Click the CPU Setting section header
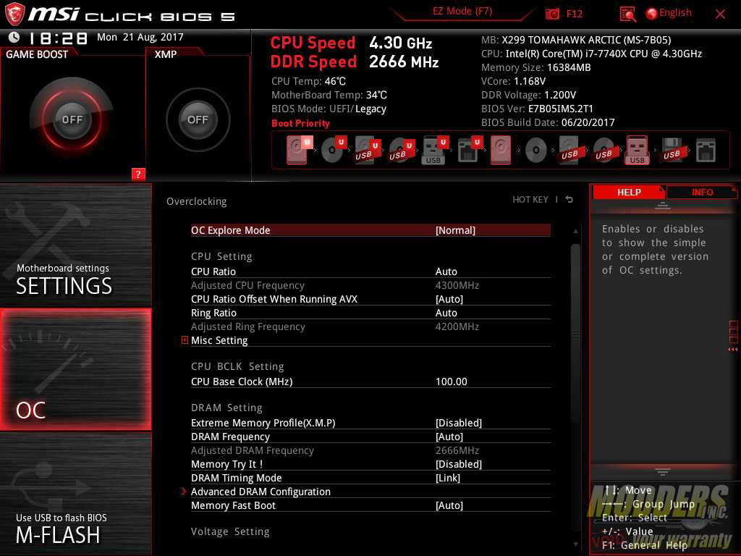This screenshot has height=556, width=741. [x=221, y=256]
